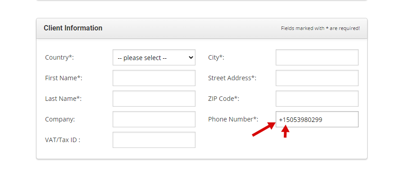
Task: Activate the ZIP Code input field
Action: tap(317, 99)
